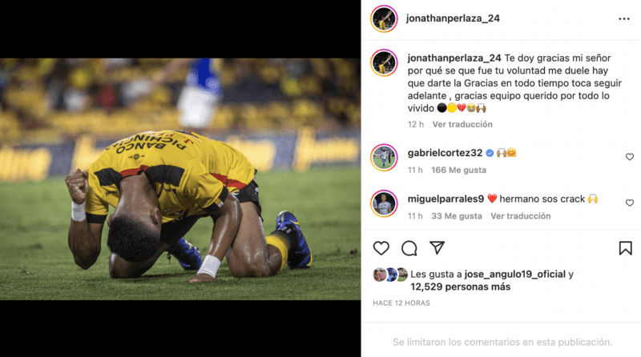Like the post with heart icon
Image resolution: width=641 pixels, height=357 pixels.
point(381,248)
